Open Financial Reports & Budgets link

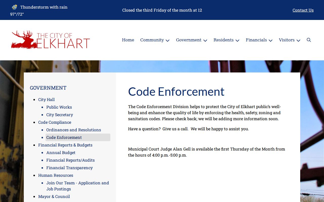point(65,145)
